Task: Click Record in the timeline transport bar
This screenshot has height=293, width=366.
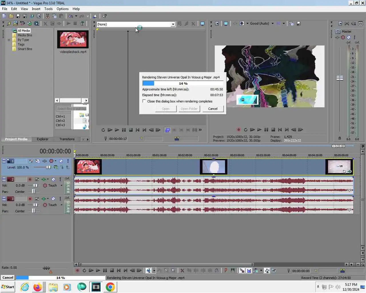Action: click(x=77, y=270)
